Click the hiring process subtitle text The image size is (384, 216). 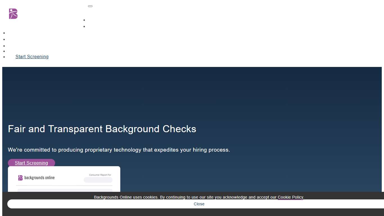coord(119,150)
